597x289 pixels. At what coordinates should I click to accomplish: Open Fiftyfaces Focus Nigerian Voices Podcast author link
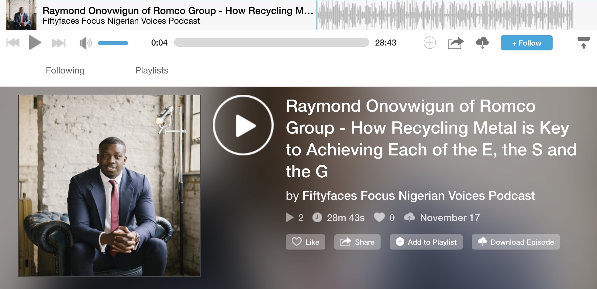[x=419, y=196]
